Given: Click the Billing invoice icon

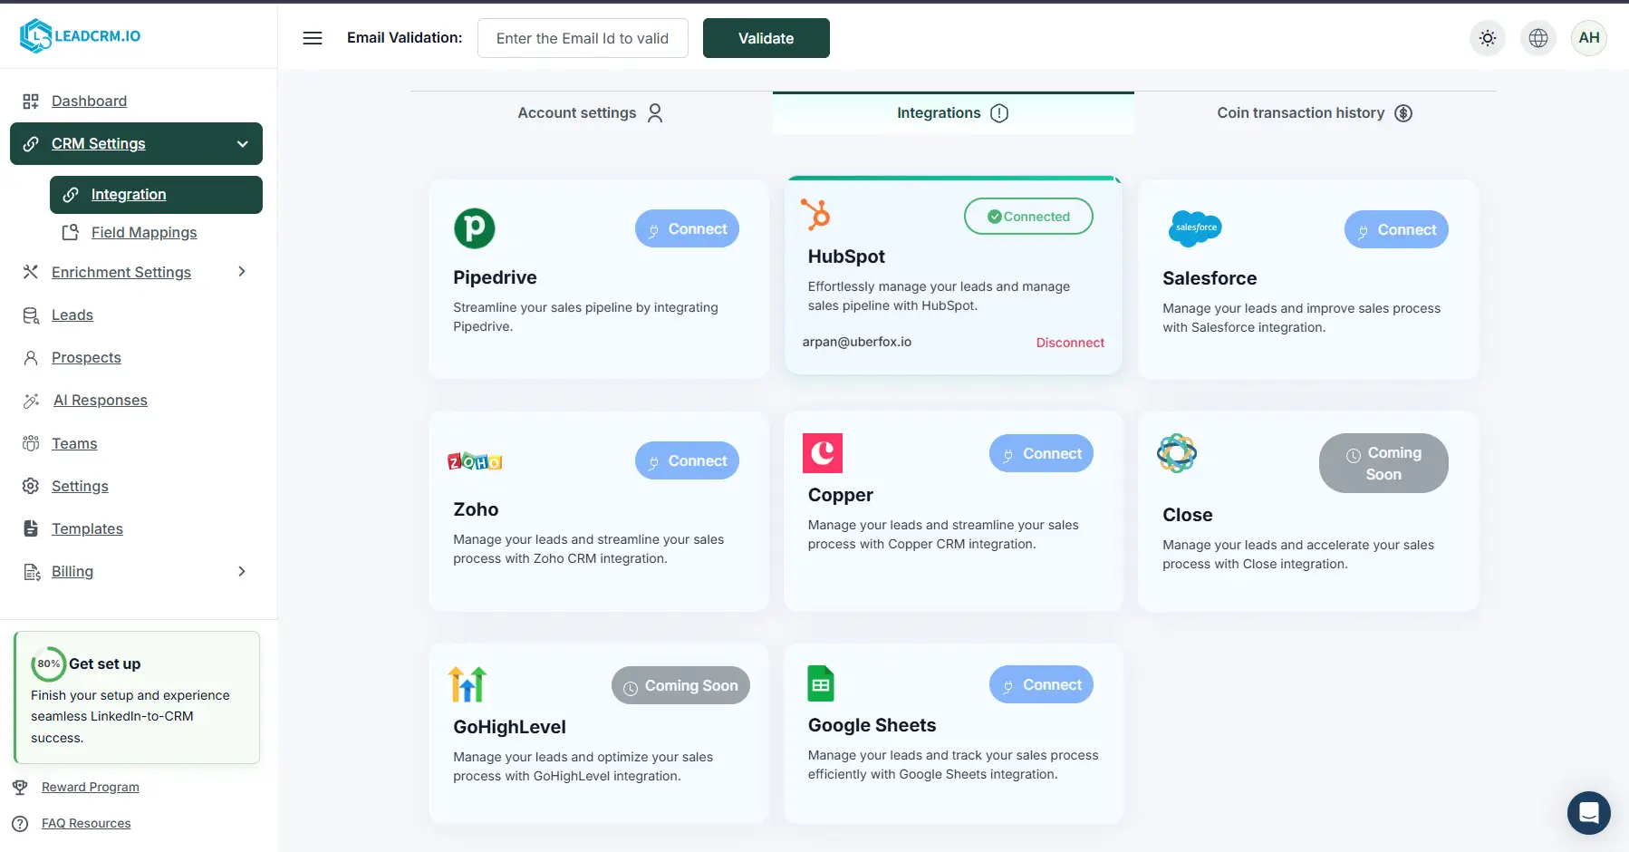Looking at the screenshot, I should [32, 572].
